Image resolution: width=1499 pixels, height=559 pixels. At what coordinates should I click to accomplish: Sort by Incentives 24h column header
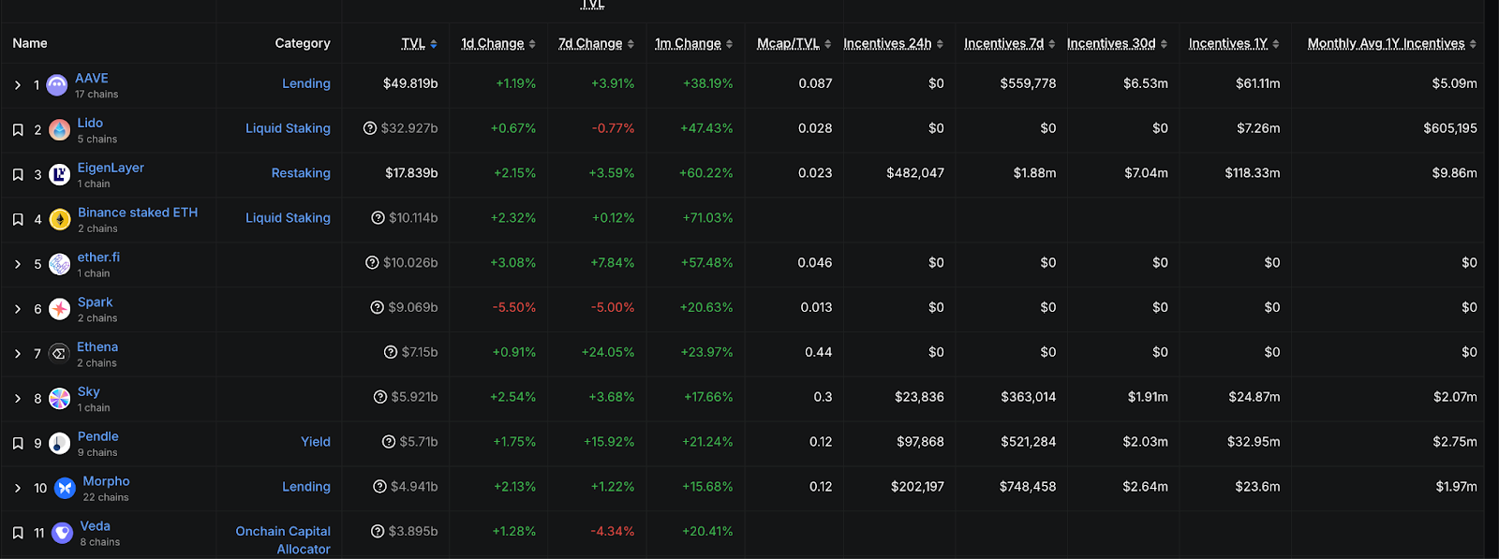(894, 44)
